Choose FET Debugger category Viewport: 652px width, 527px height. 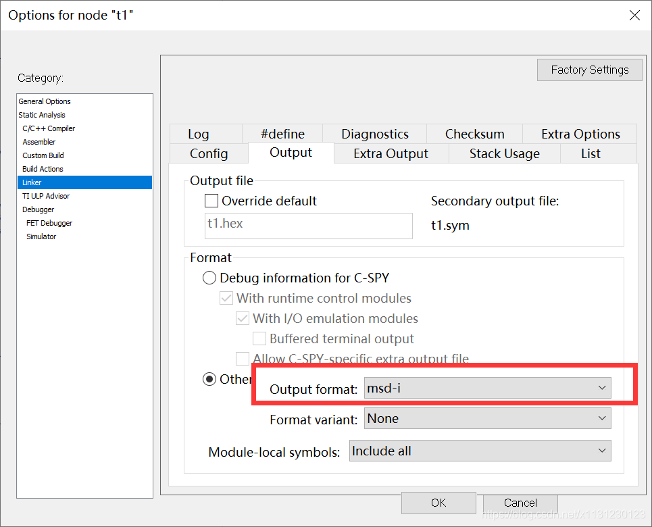pyautogui.click(x=49, y=223)
